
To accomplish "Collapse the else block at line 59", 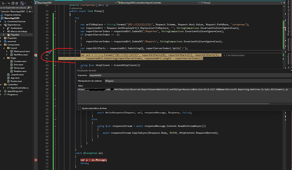I will click(55, 120).
